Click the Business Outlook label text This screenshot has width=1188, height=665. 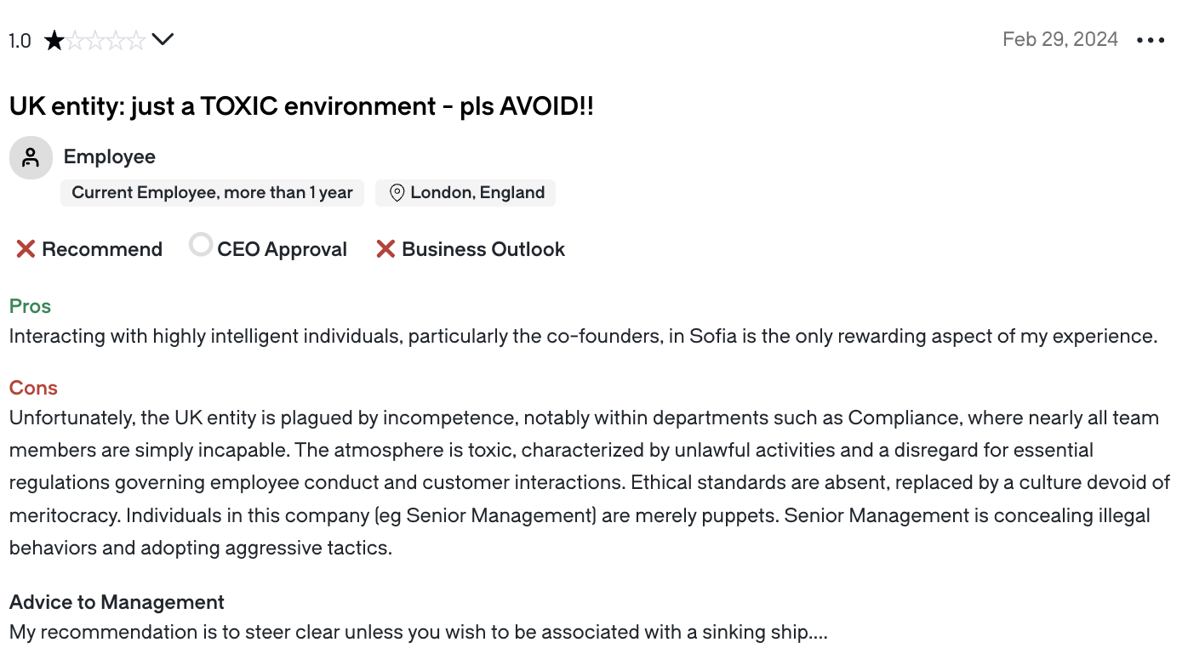point(483,249)
